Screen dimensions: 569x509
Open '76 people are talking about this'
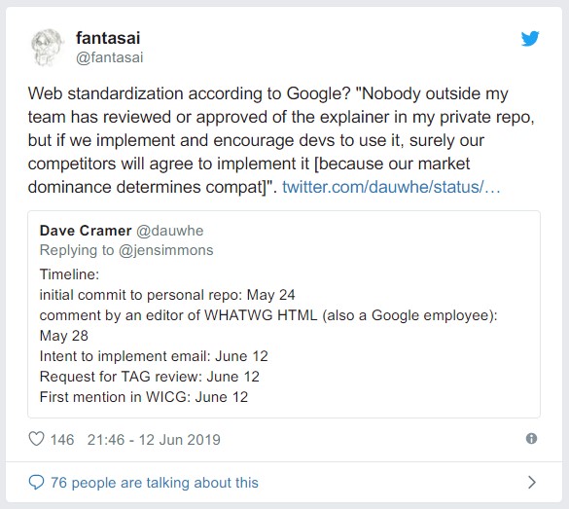coord(155,483)
